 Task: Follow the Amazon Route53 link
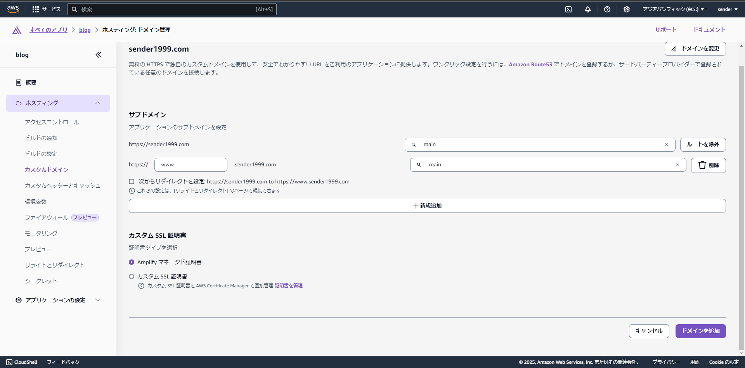pos(530,64)
